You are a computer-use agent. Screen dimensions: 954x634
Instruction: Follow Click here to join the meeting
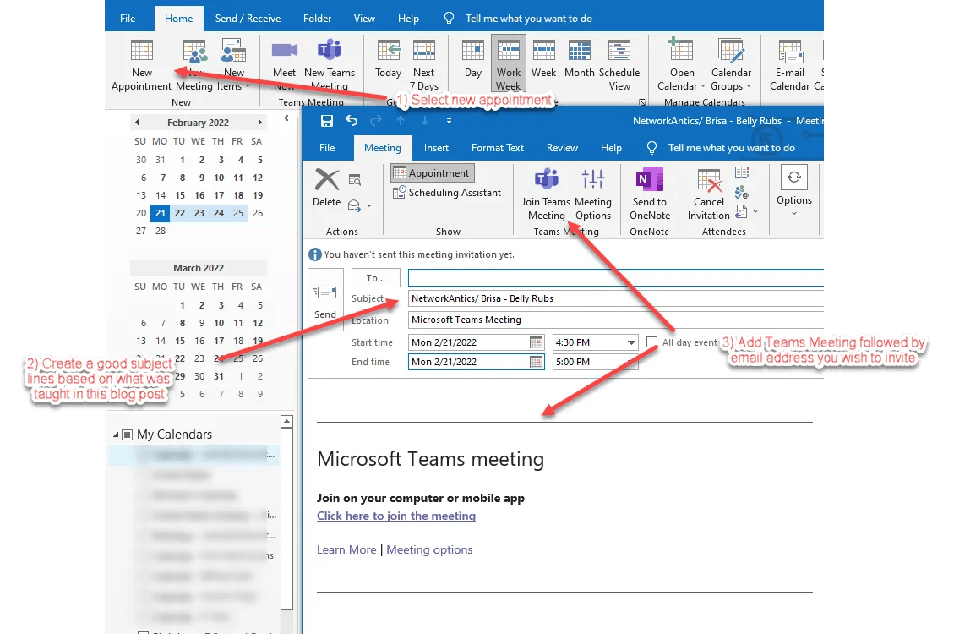point(396,516)
